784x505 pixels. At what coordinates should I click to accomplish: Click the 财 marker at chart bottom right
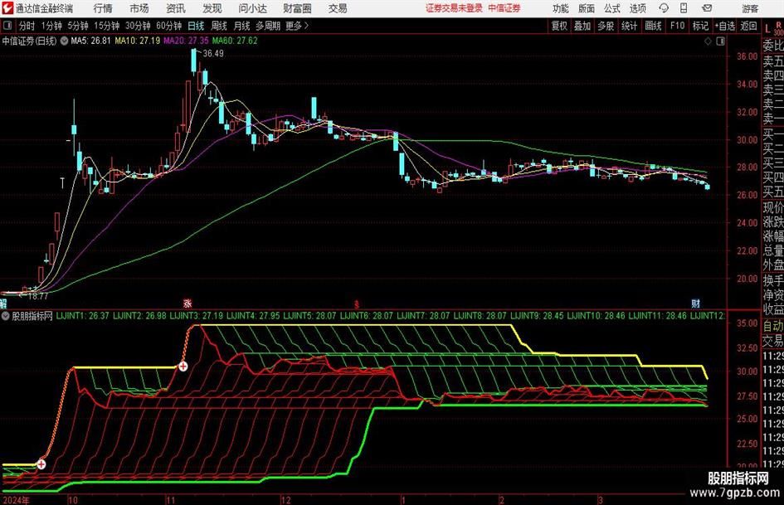[696, 303]
